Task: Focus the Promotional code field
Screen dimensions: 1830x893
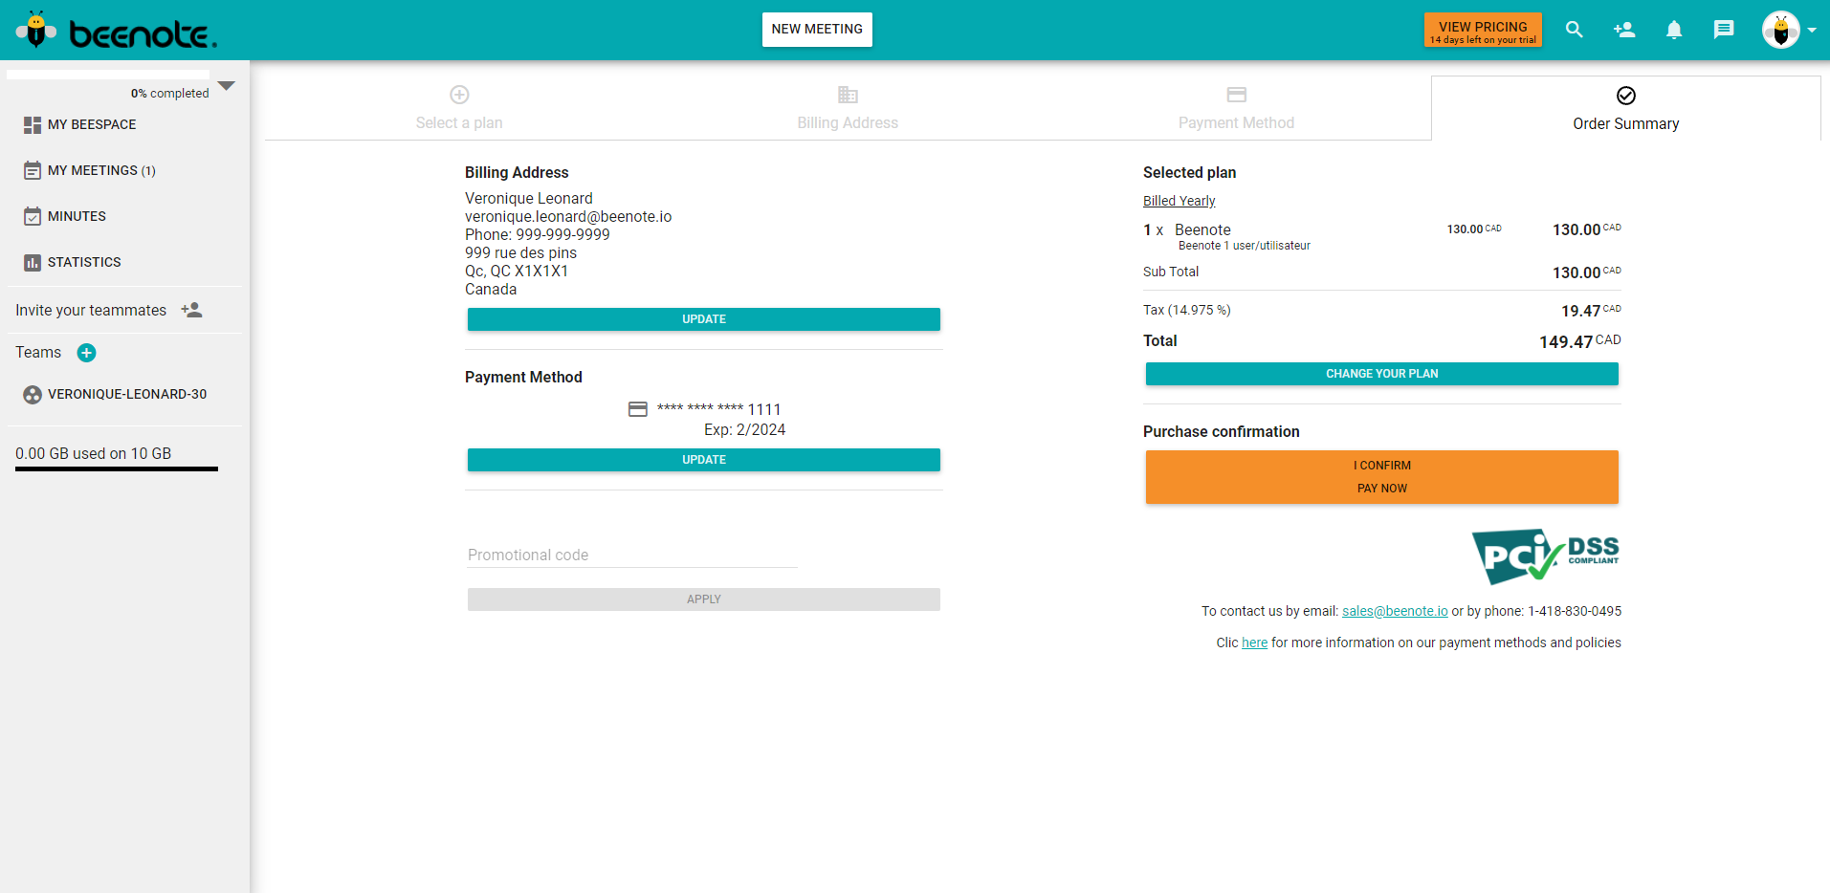Action: [x=632, y=555]
